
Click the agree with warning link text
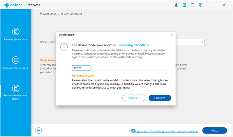pyautogui.click(x=167, y=131)
